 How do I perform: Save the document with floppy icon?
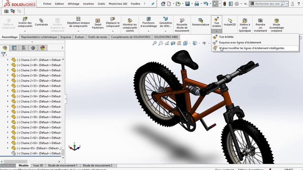pos(187,4)
